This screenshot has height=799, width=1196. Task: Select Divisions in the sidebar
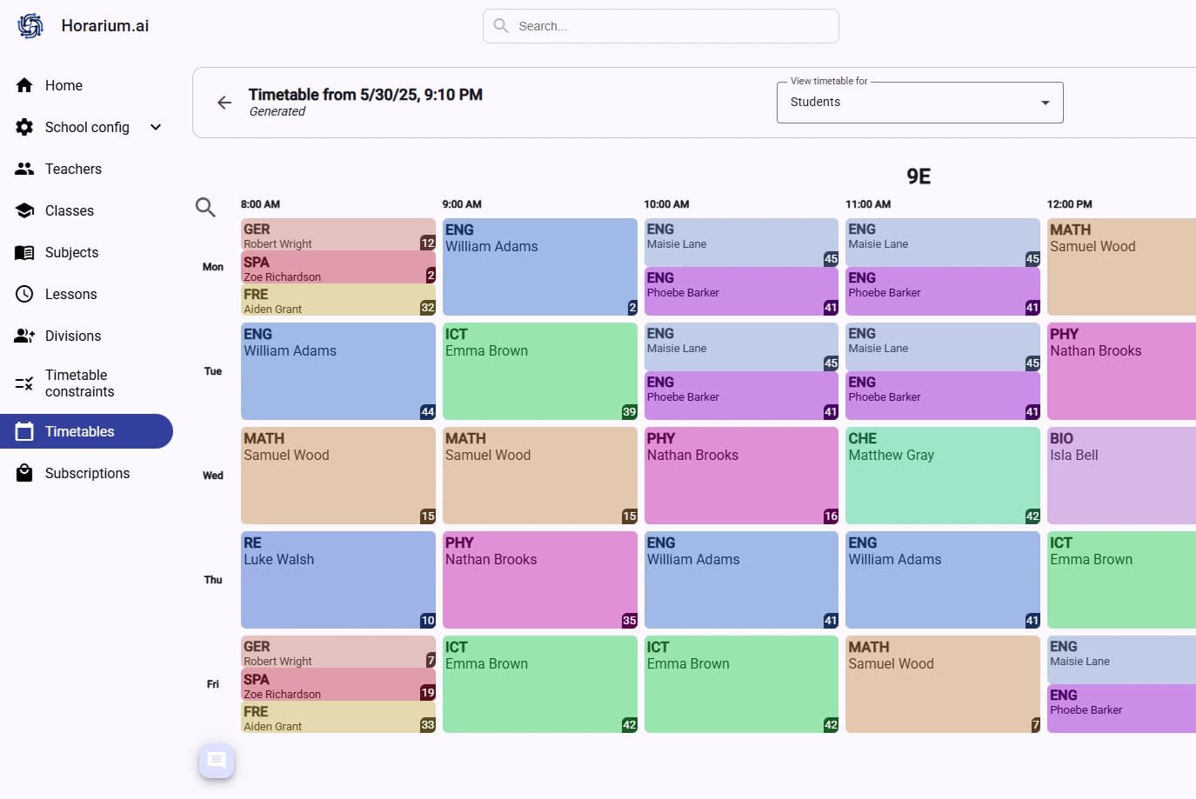(x=73, y=336)
